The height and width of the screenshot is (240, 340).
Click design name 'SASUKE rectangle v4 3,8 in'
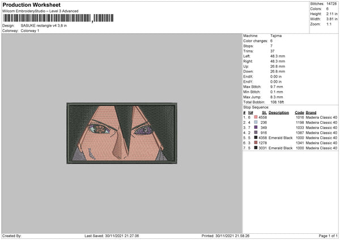(x=44, y=25)
